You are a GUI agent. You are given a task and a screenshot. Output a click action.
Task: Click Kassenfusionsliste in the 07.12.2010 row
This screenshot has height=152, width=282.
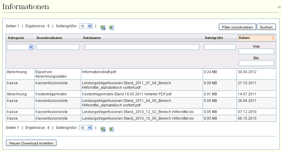click(51, 112)
